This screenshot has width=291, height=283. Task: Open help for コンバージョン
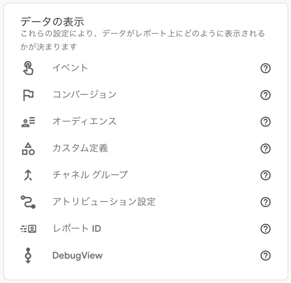(266, 95)
